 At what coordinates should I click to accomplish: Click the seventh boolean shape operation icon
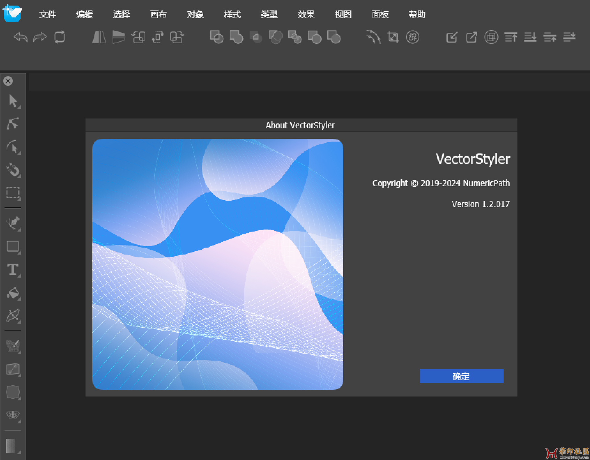tap(334, 37)
